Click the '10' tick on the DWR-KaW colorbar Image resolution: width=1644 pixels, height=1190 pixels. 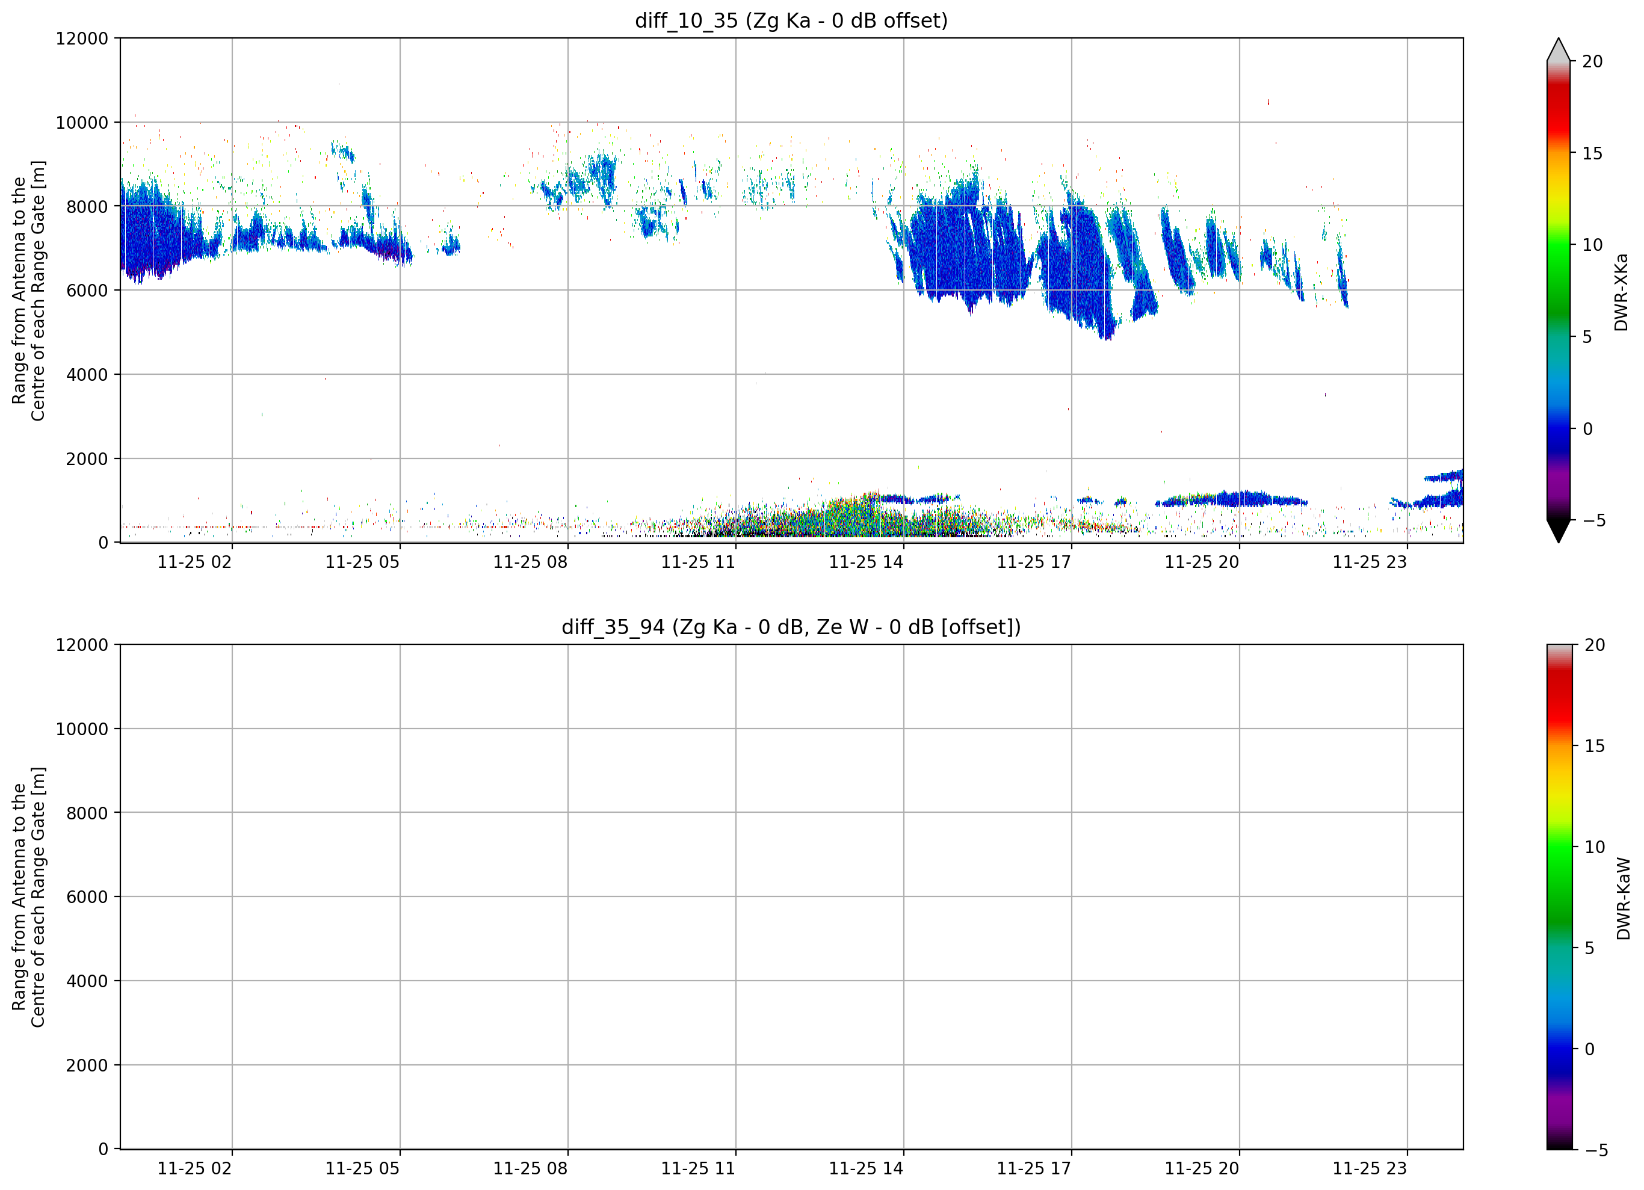tap(1595, 847)
